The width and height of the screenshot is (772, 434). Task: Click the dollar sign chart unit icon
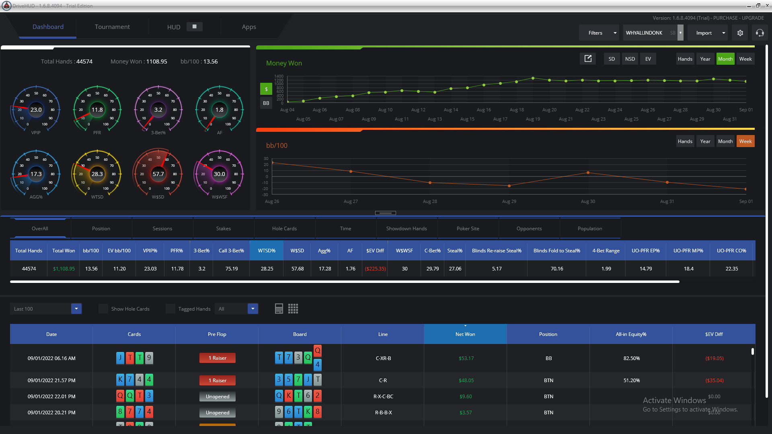tap(266, 89)
